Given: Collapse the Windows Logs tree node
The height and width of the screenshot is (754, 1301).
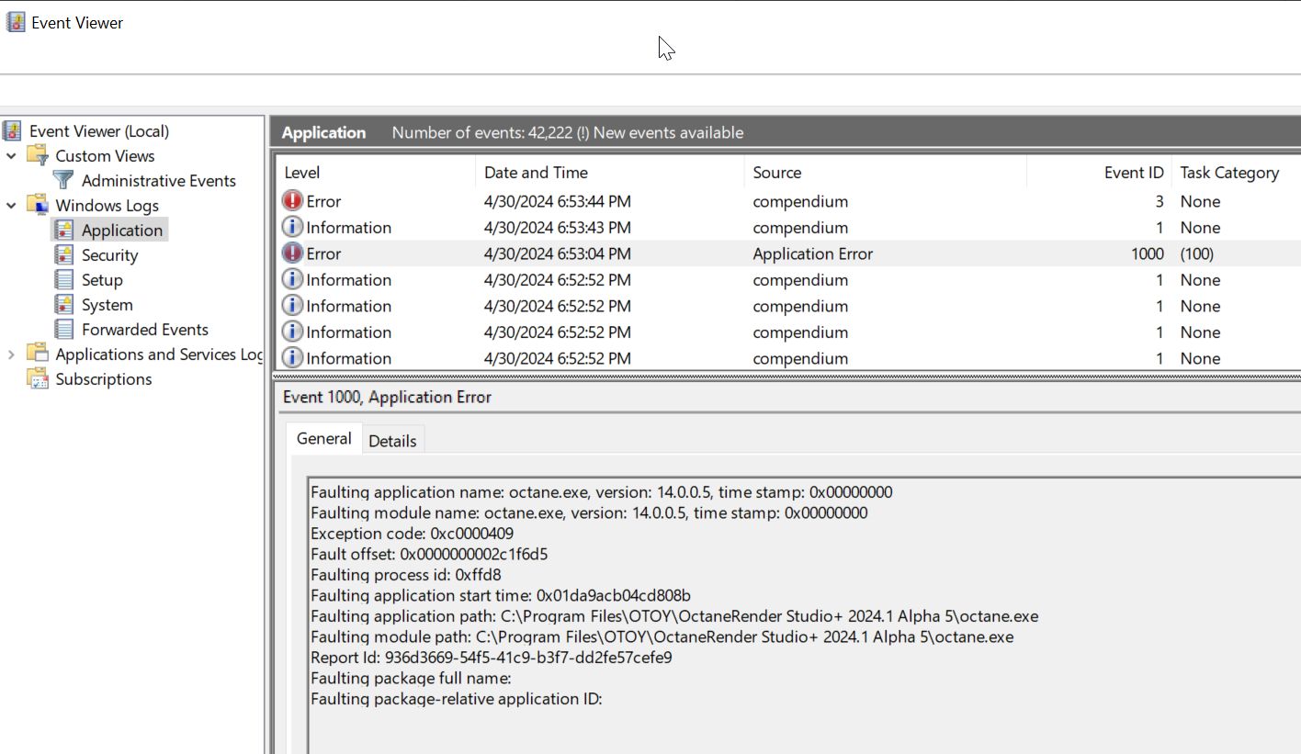Looking at the screenshot, I should tap(12, 206).
